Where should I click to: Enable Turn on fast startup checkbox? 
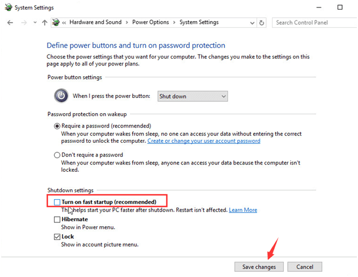pos(56,201)
